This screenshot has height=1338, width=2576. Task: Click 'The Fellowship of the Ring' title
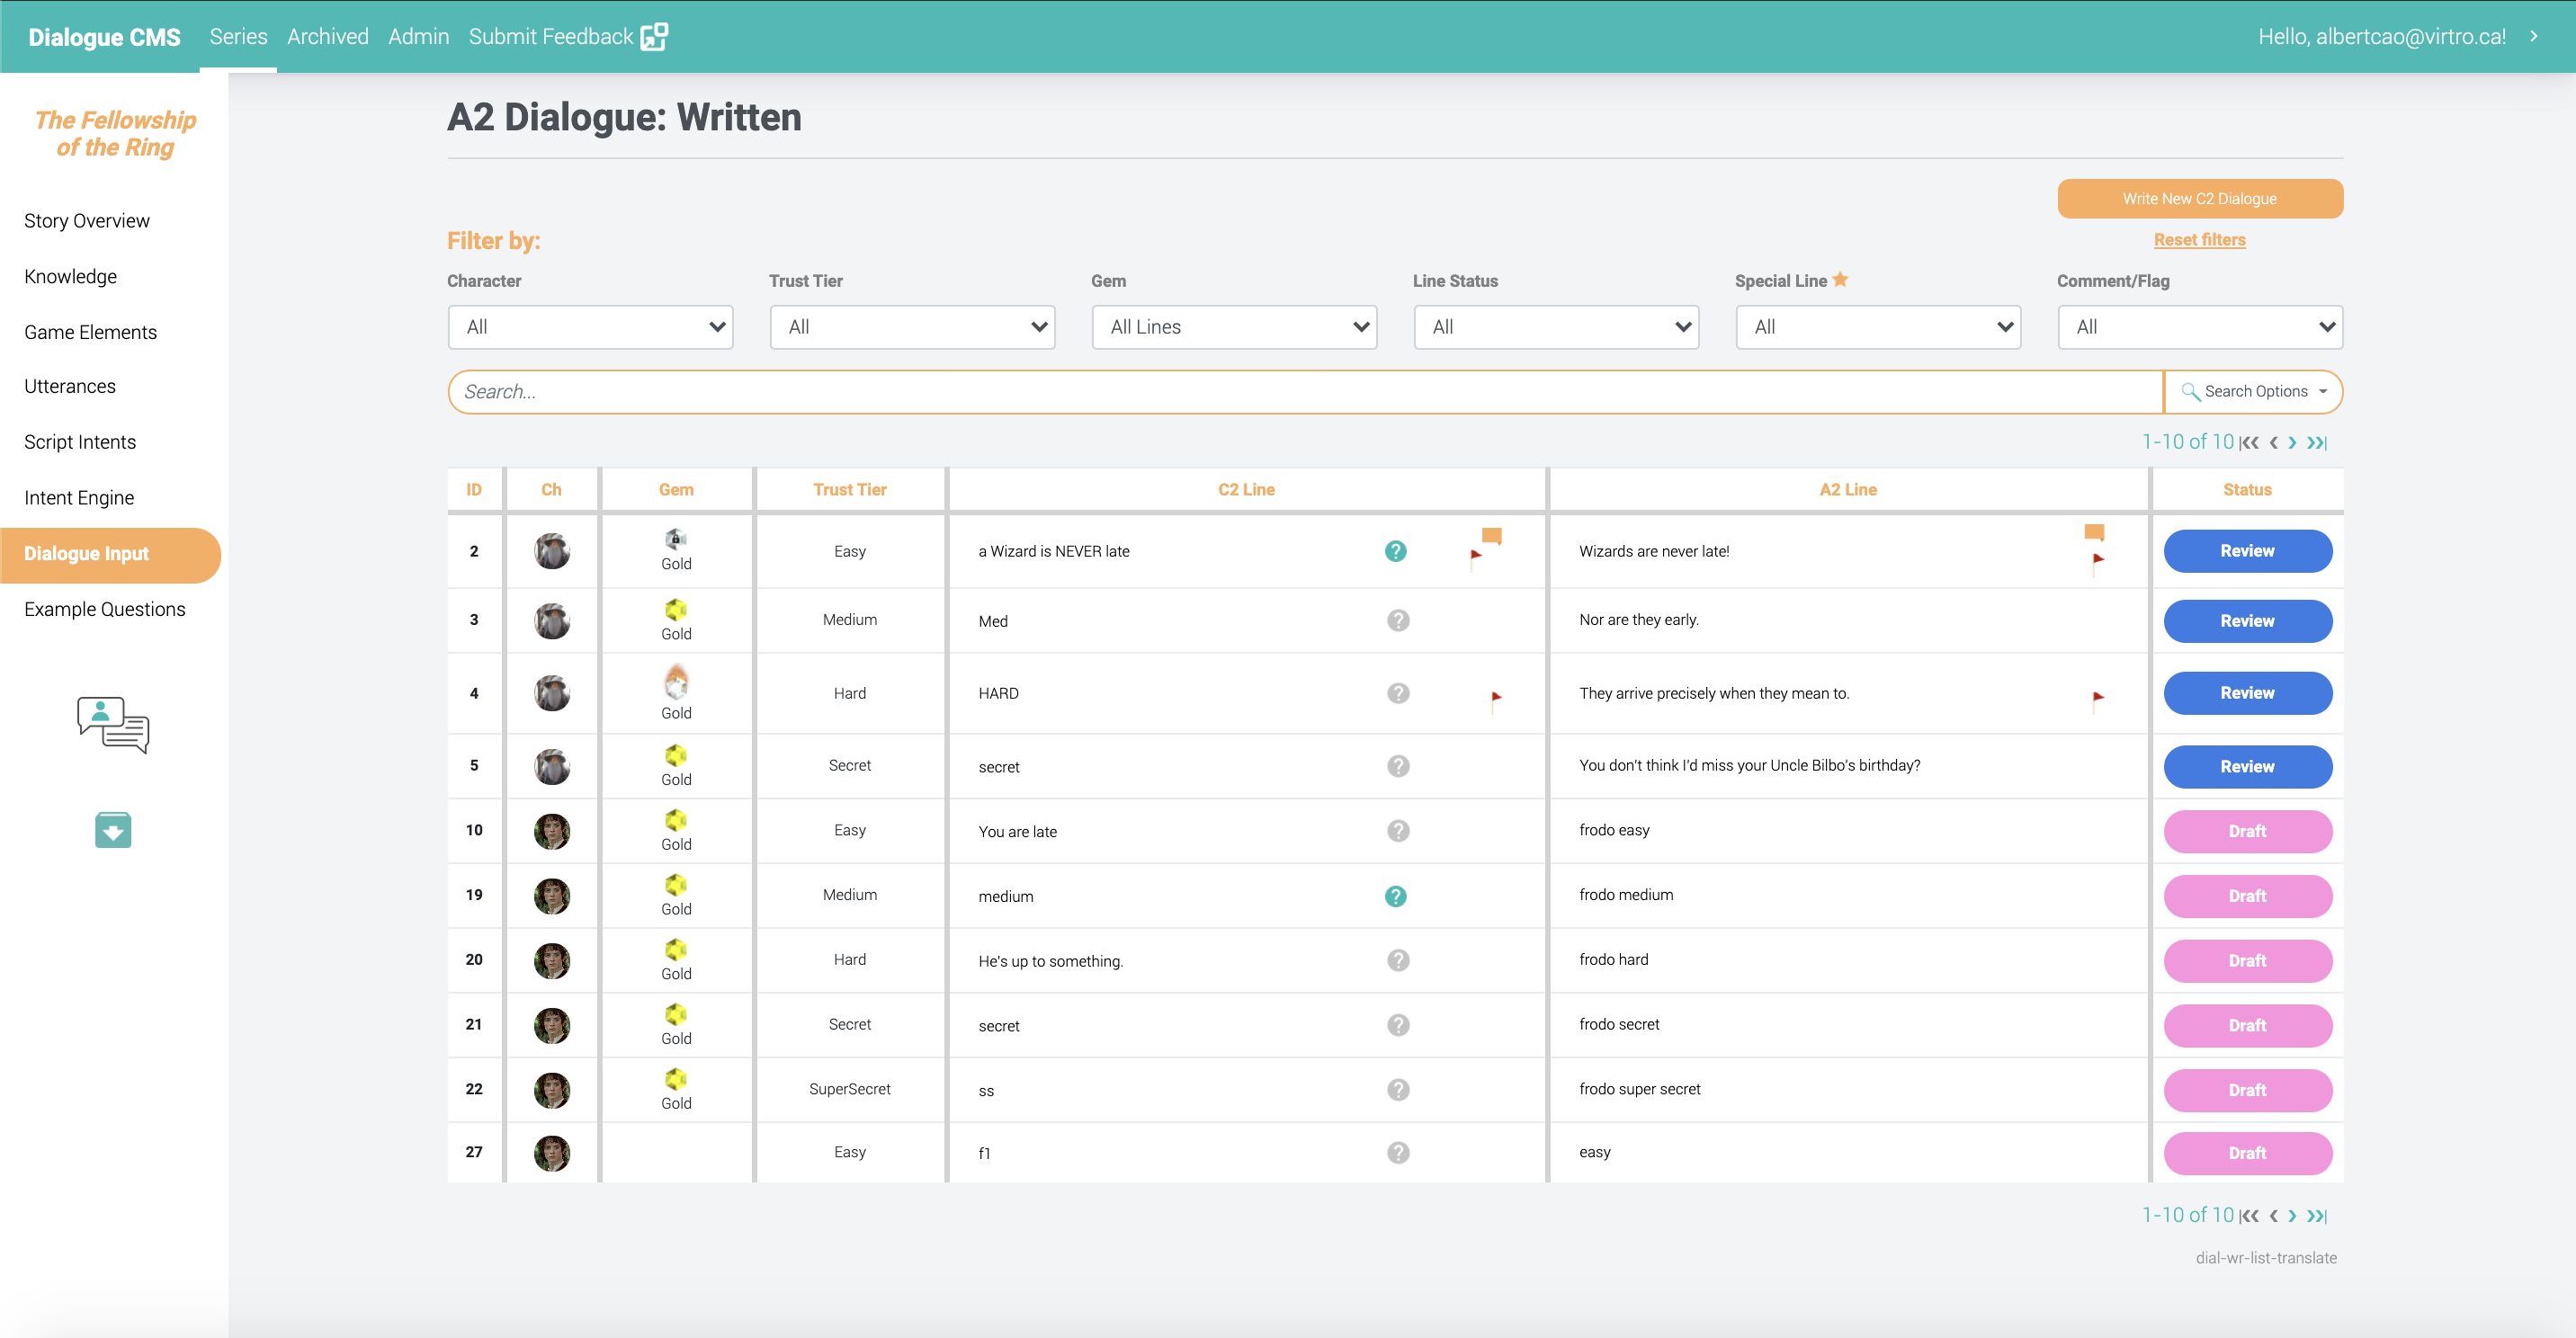tap(115, 133)
